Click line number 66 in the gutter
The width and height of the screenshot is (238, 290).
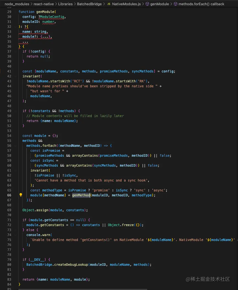tap(9, 195)
